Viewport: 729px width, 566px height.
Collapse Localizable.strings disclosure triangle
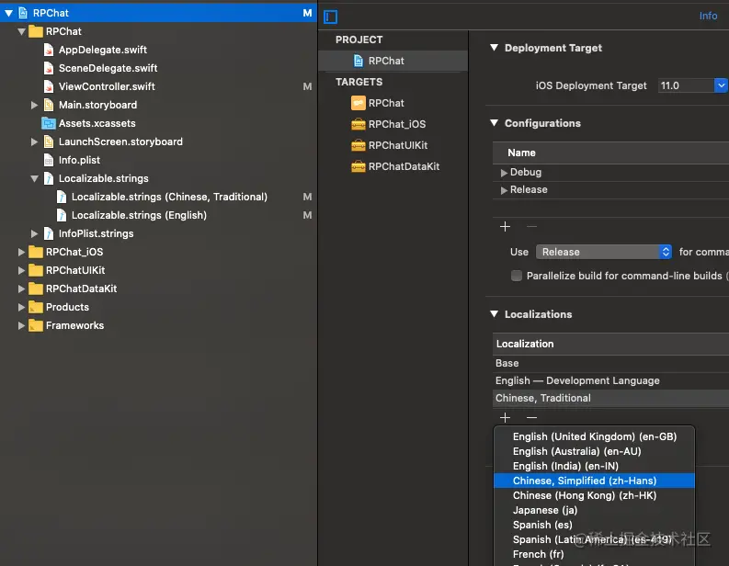[34, 178]
